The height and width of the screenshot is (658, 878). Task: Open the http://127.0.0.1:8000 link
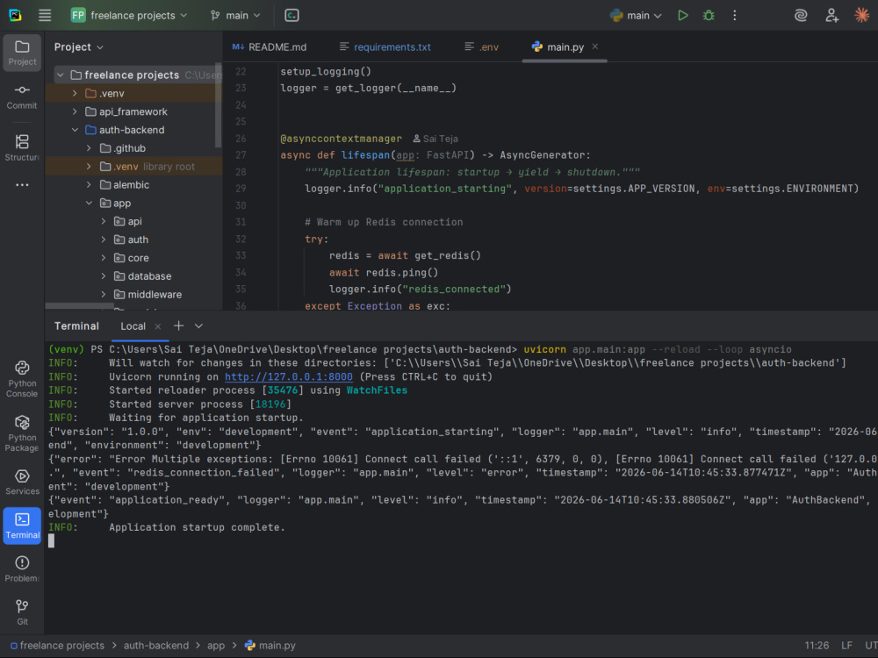coord(288,376)
